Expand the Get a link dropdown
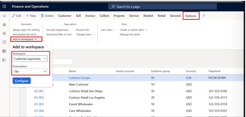Image resolution: width=246 pixels, height=117 pixels. point(108,30)
